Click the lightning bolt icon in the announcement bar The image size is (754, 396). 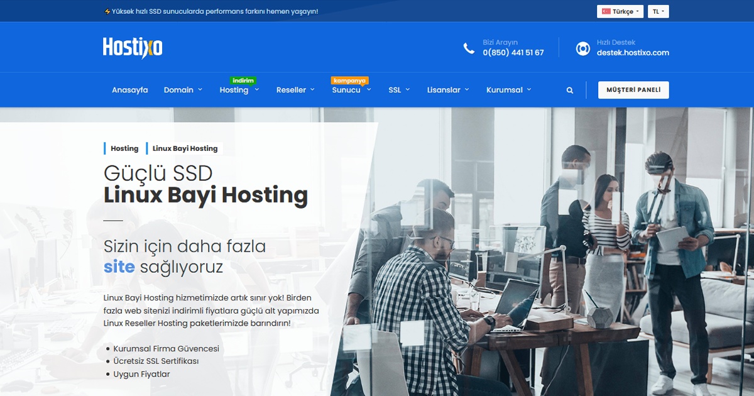(x=107, y=11)
